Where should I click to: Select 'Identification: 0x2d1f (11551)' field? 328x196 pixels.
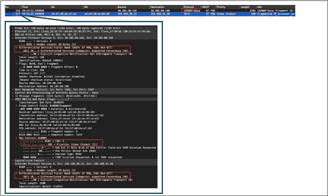coord(41,186)
